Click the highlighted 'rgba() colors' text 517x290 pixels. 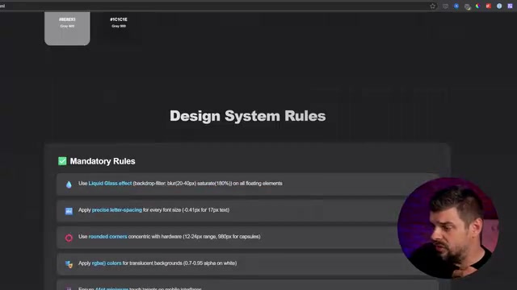pyautogui.click(x=107, y=263)
